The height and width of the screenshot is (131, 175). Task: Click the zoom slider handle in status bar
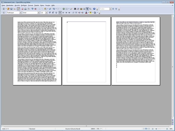click(156, 129)
